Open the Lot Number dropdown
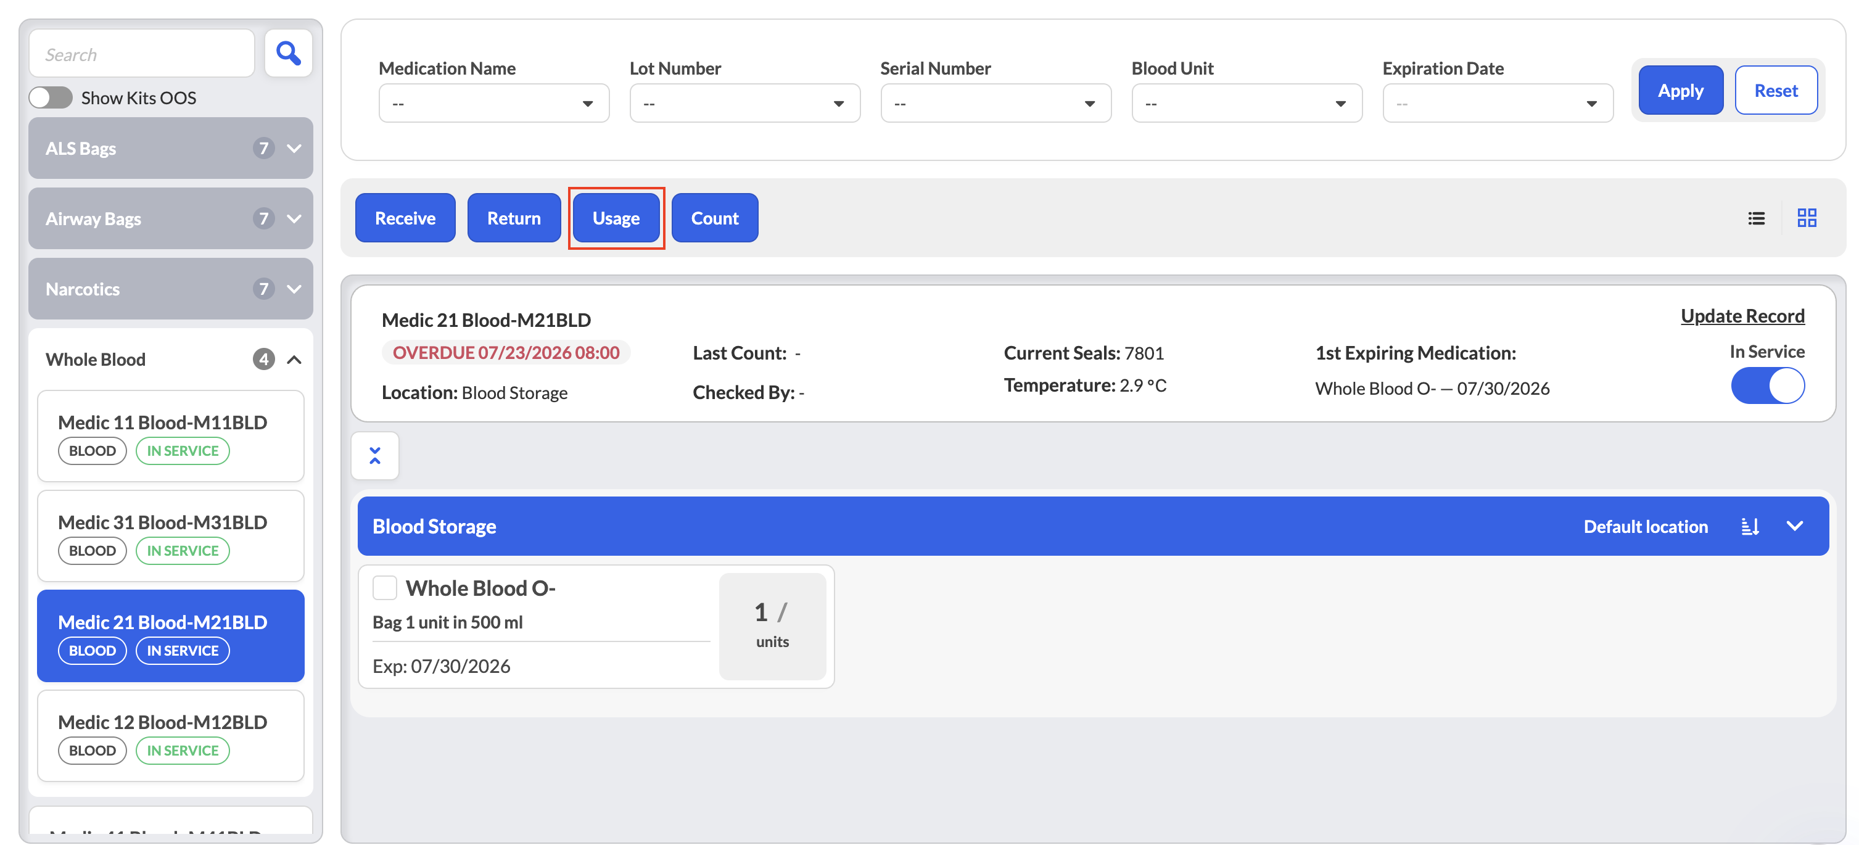 click(x=744, y=103)
